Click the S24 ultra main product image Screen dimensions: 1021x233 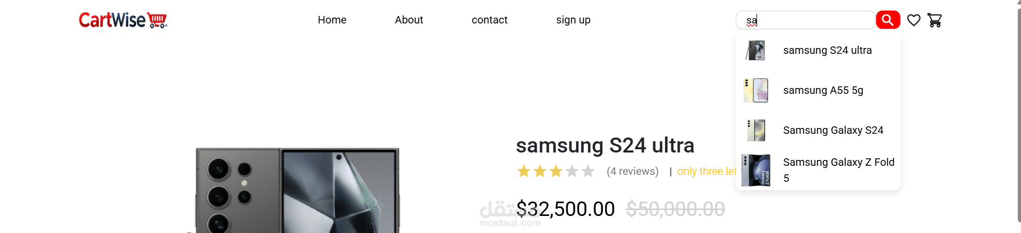297,190
